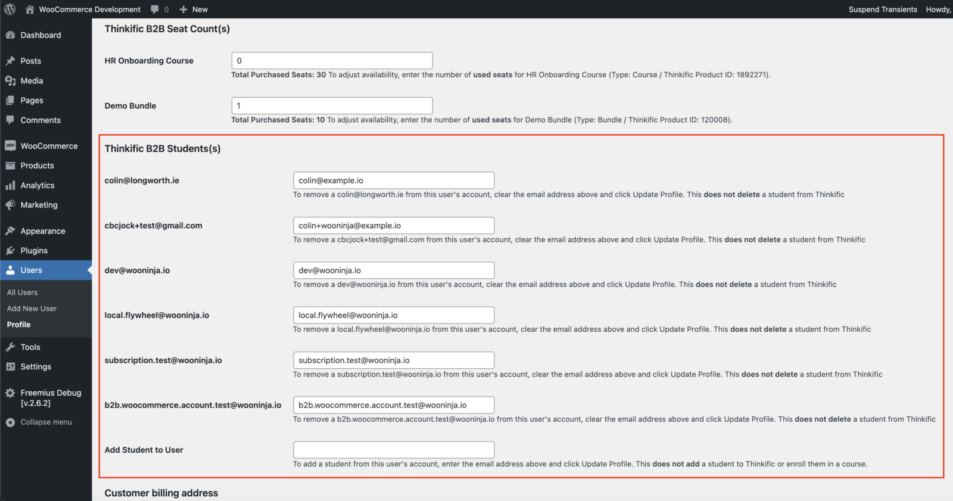Open the comments bubble icon in admin bar
953x501 pixels.
pos(155,10)
